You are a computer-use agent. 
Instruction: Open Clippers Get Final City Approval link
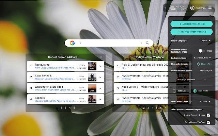coord(55,101)
